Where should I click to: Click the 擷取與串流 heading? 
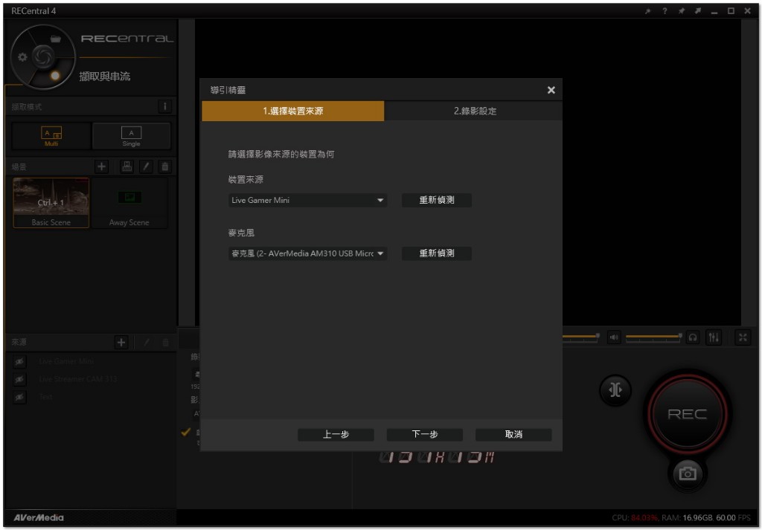coord(105,77)
